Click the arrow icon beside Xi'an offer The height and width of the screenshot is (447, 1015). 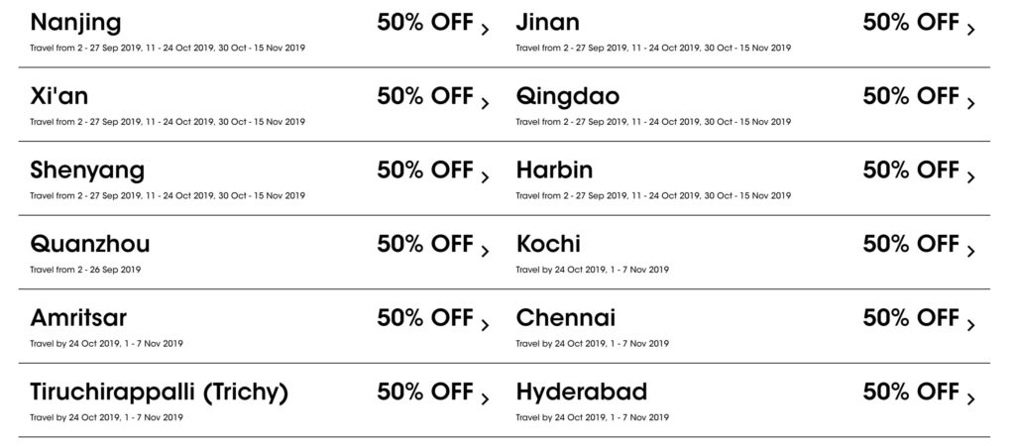coord(485,103)
